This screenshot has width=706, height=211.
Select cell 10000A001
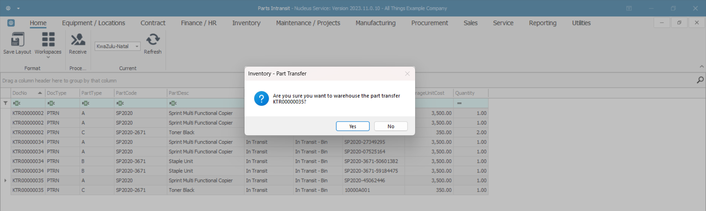373,190
